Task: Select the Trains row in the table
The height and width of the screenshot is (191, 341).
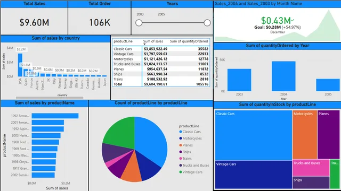Action: pyautogui.click(x=161, y=79)
